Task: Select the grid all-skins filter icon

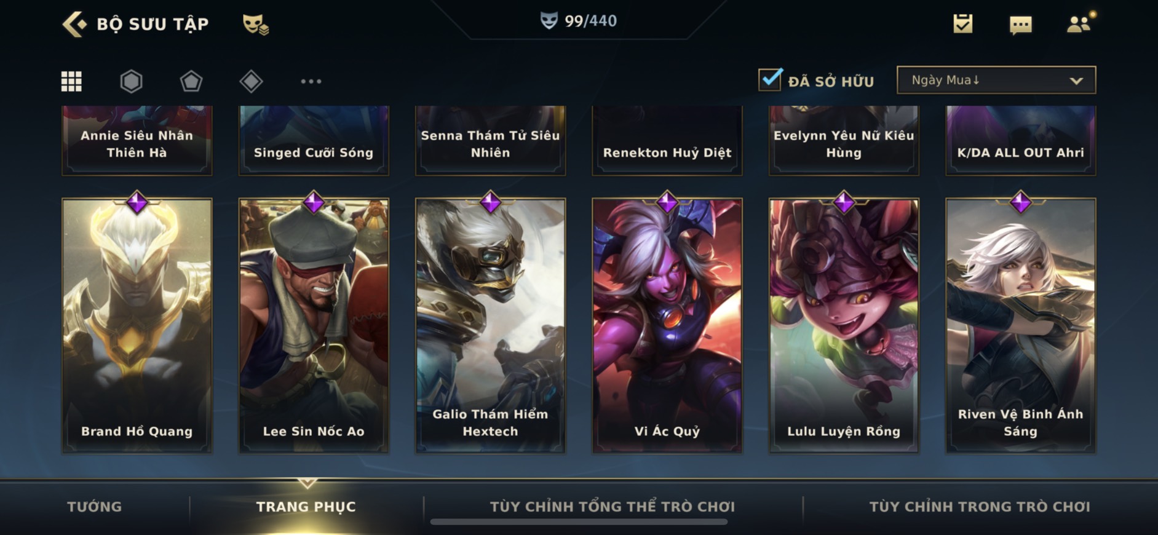Action: click(x=71, y=81)
